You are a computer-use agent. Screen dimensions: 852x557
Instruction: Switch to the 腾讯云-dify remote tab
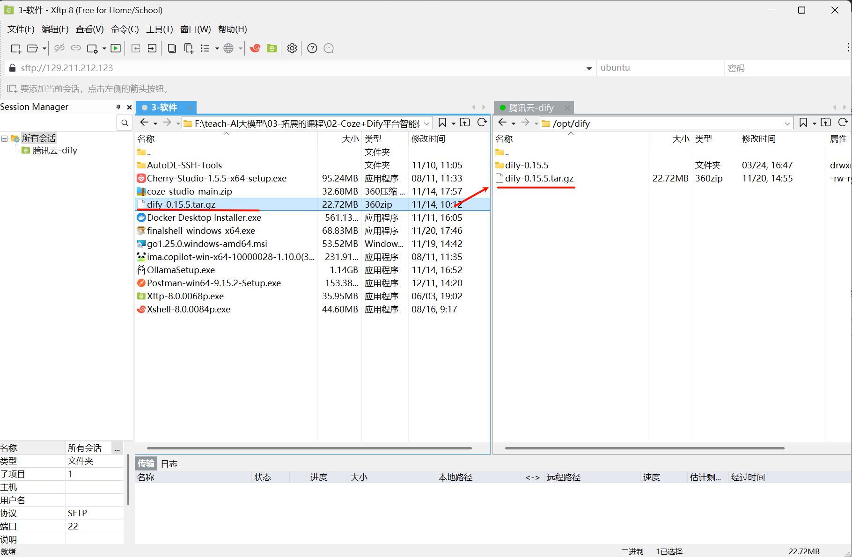click(531, 108)
